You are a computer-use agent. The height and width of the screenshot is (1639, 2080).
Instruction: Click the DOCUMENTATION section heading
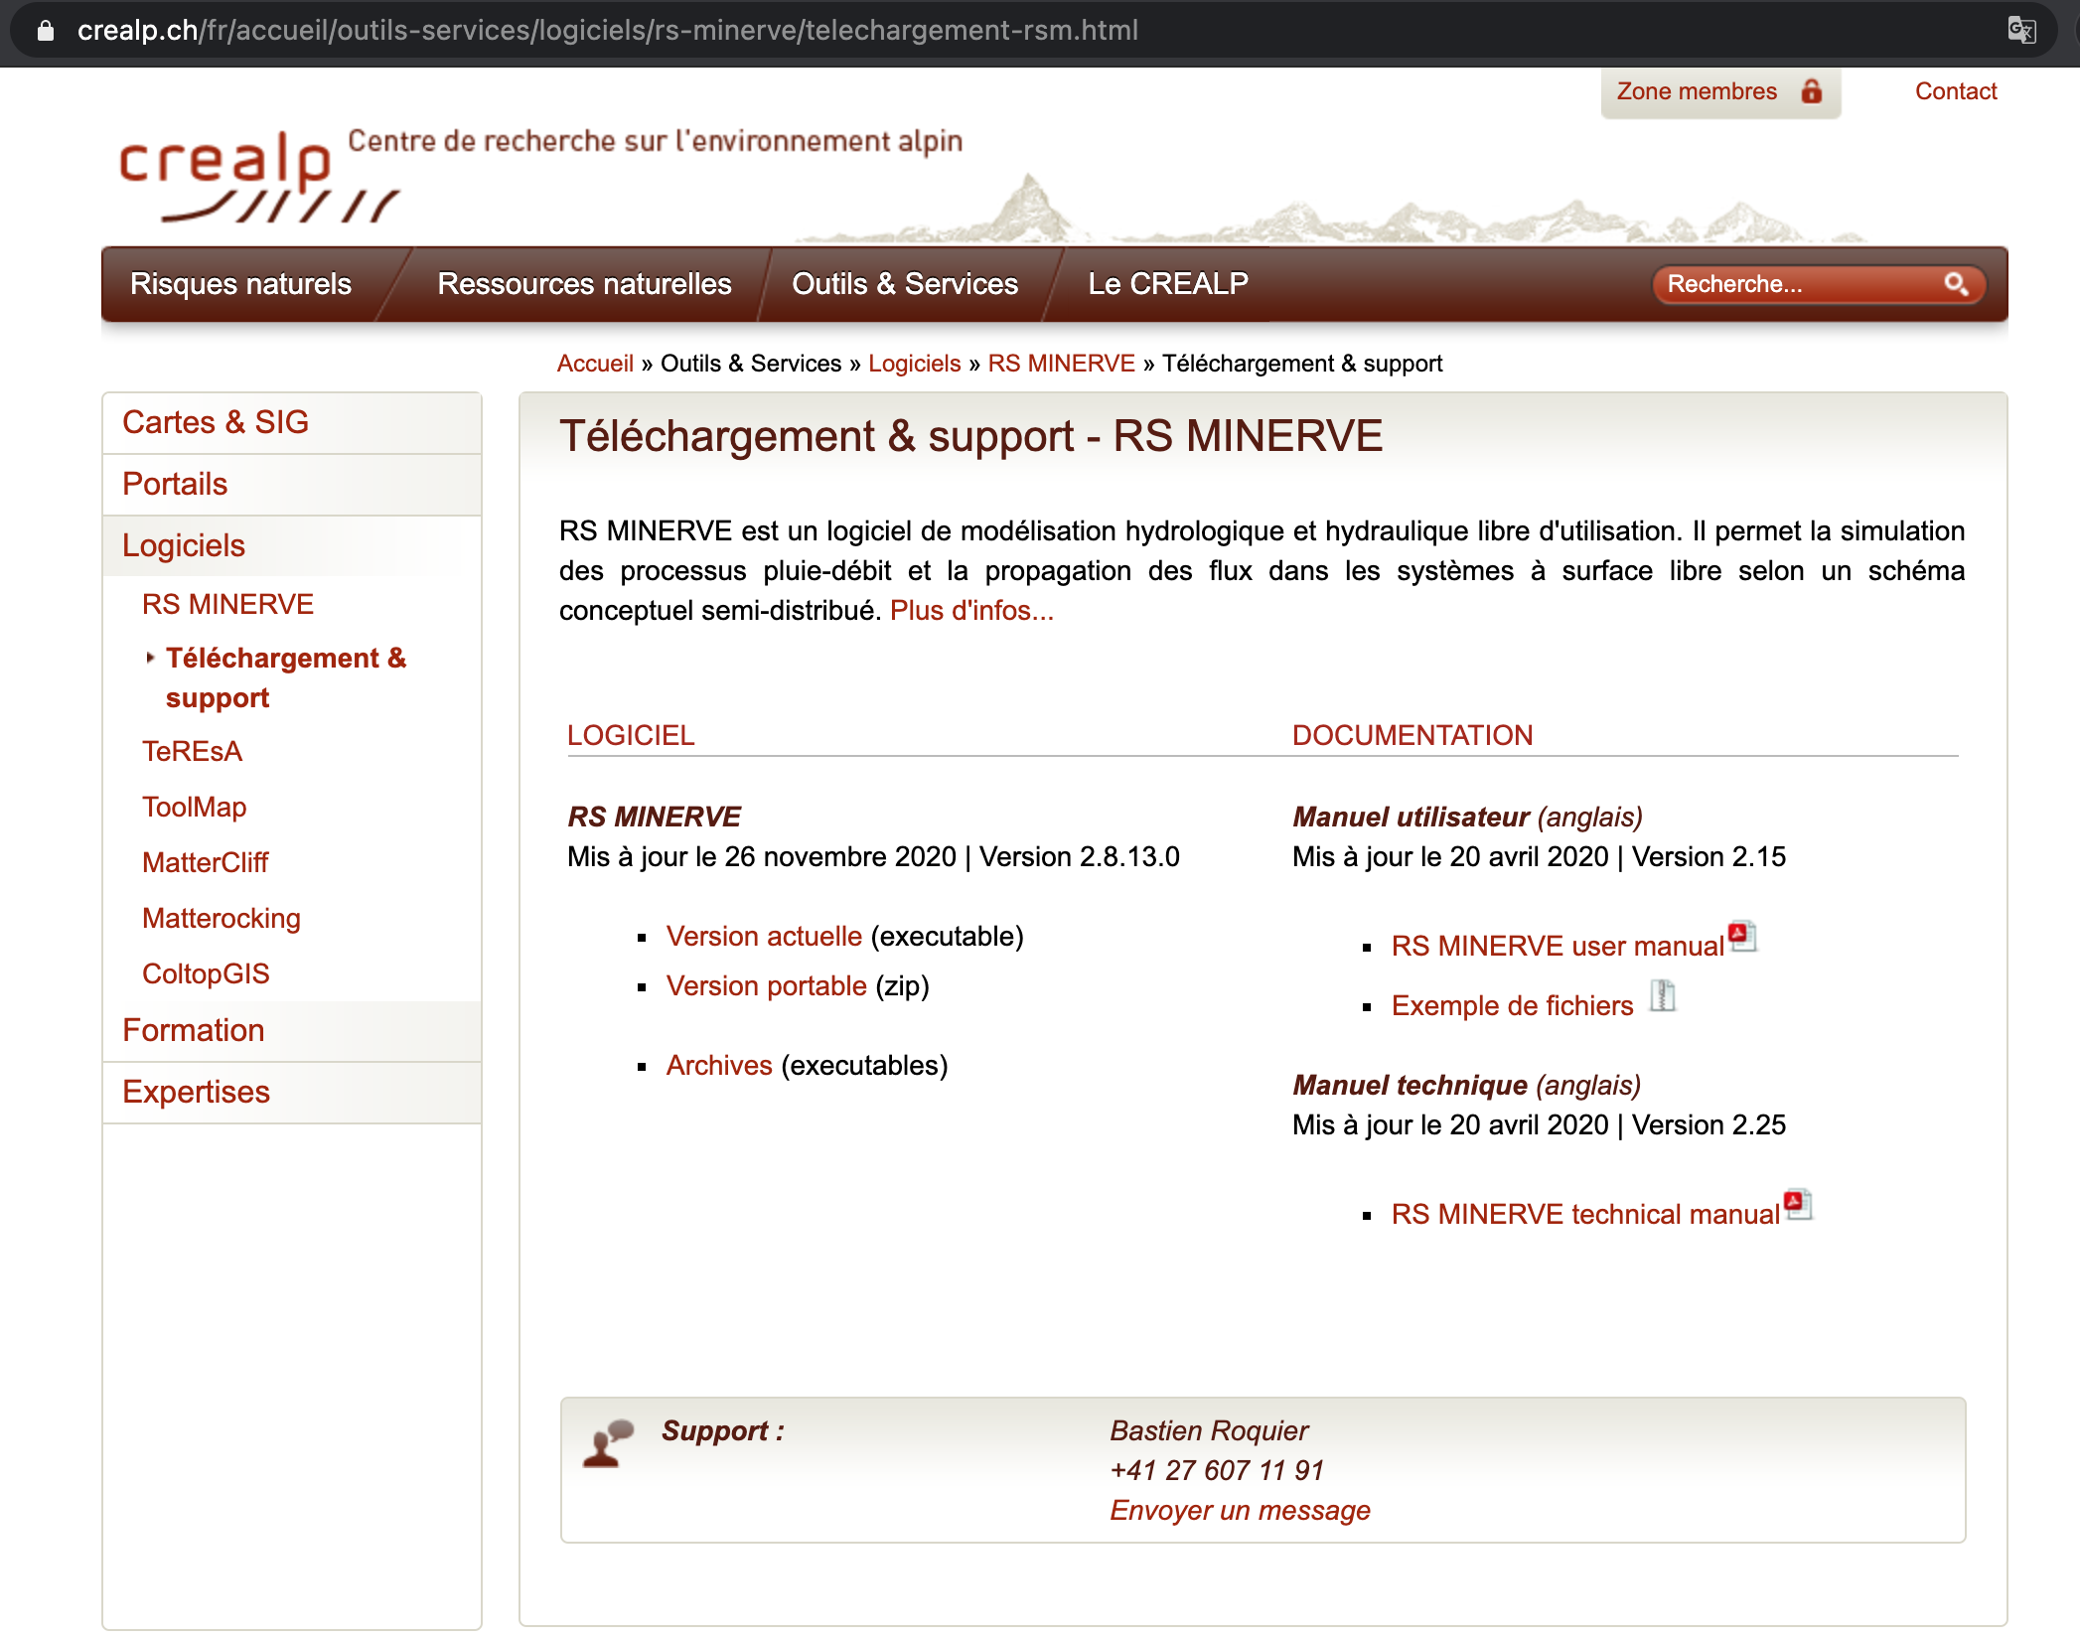pos(1412,736)
